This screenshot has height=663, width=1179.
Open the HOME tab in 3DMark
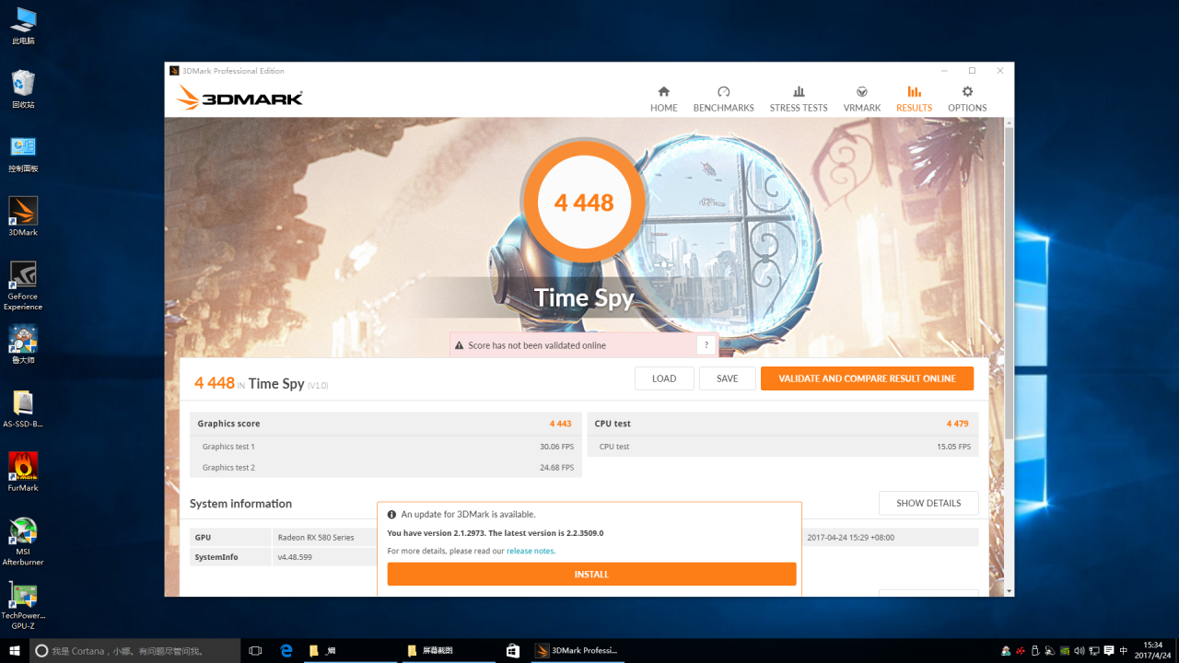pos(663,99)
